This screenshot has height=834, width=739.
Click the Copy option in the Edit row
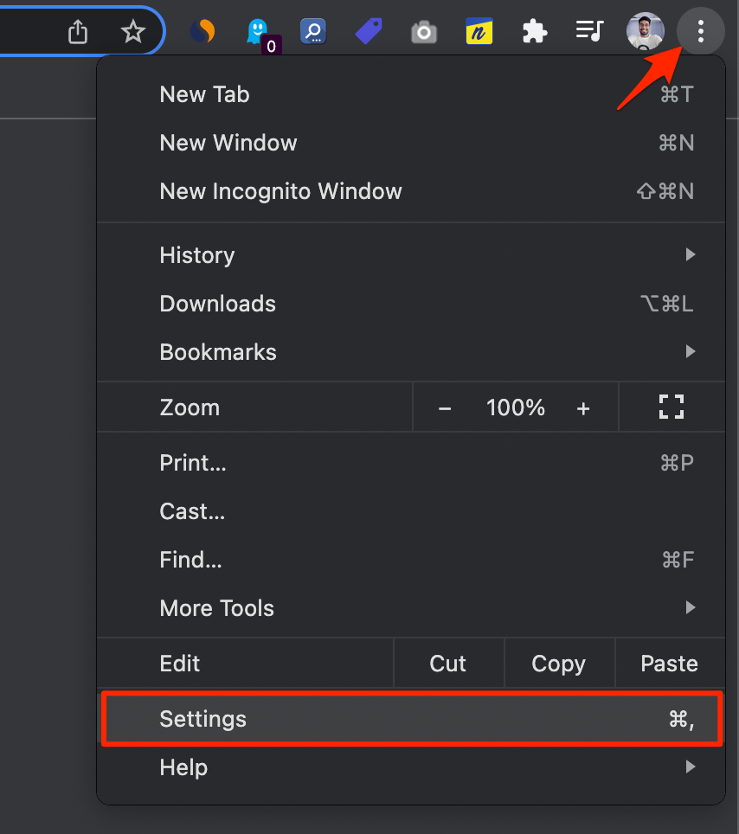pos(558,664)
